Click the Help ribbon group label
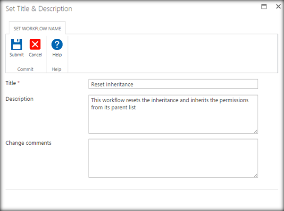This screenshot has height=211, width=284. (x=57, y=69)
